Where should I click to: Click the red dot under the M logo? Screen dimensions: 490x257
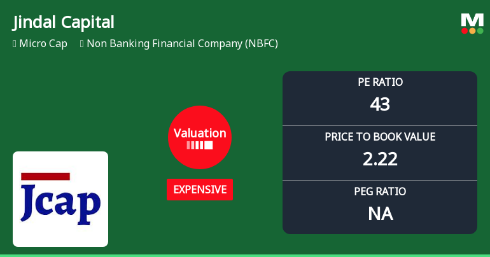(x=465, y=31)
